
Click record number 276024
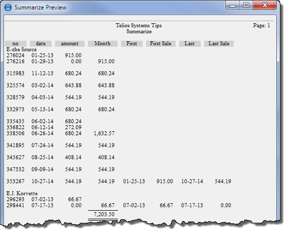(15, 55)
